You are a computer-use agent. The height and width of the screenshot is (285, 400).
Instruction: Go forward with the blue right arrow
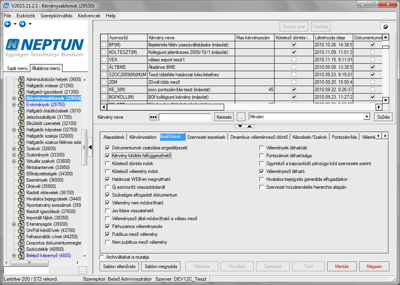[x=22, y=24]
